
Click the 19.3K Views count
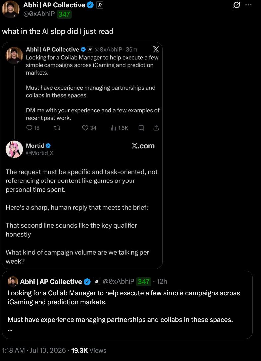89,350
